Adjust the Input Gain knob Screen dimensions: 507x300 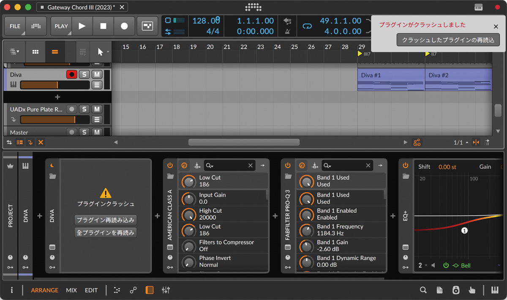pyautogui.click(x=188, y=199)
